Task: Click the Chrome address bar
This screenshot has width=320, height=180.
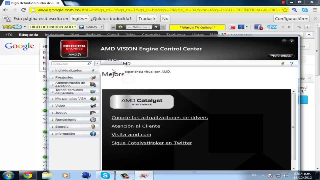Action: point(159,10)
